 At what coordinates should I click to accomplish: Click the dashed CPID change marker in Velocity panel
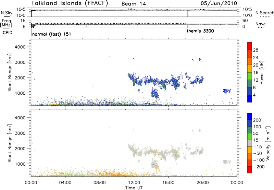(186, 143)
